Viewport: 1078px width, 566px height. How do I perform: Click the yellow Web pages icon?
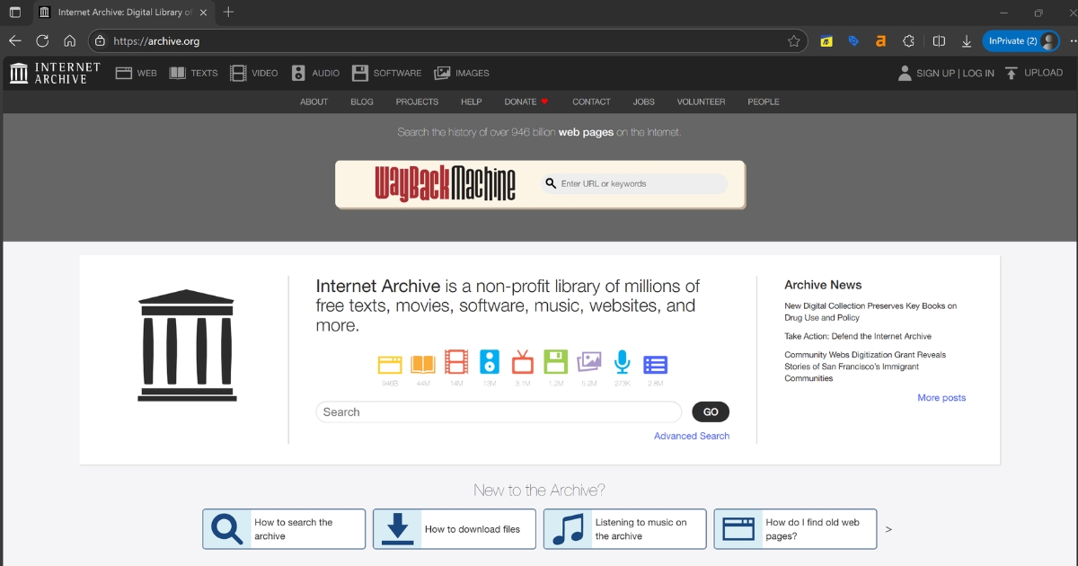[390, 364]
